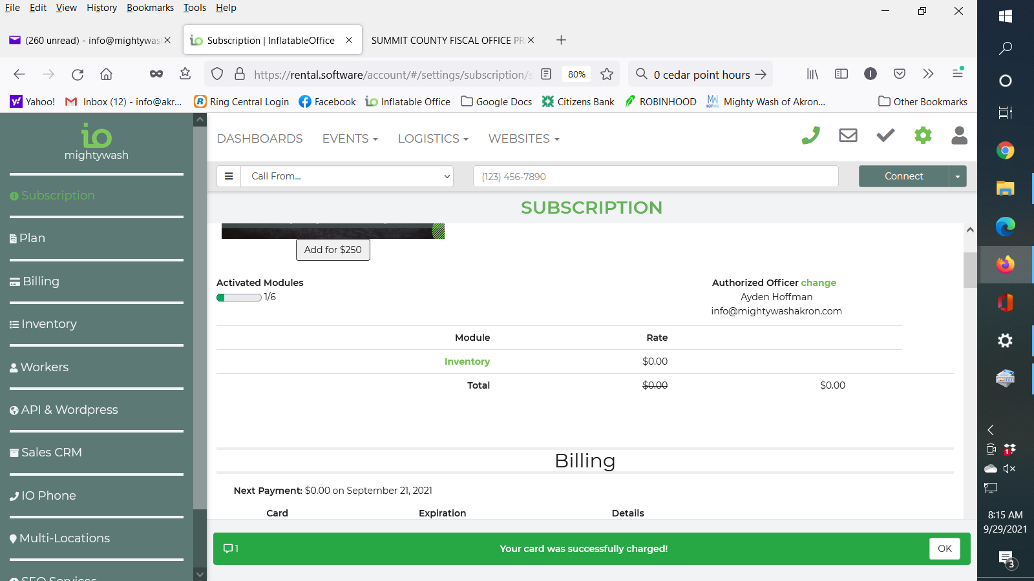Expand the EVENTS navigation menu
This screenshot has width=1034, height=581.
(350, 139)
